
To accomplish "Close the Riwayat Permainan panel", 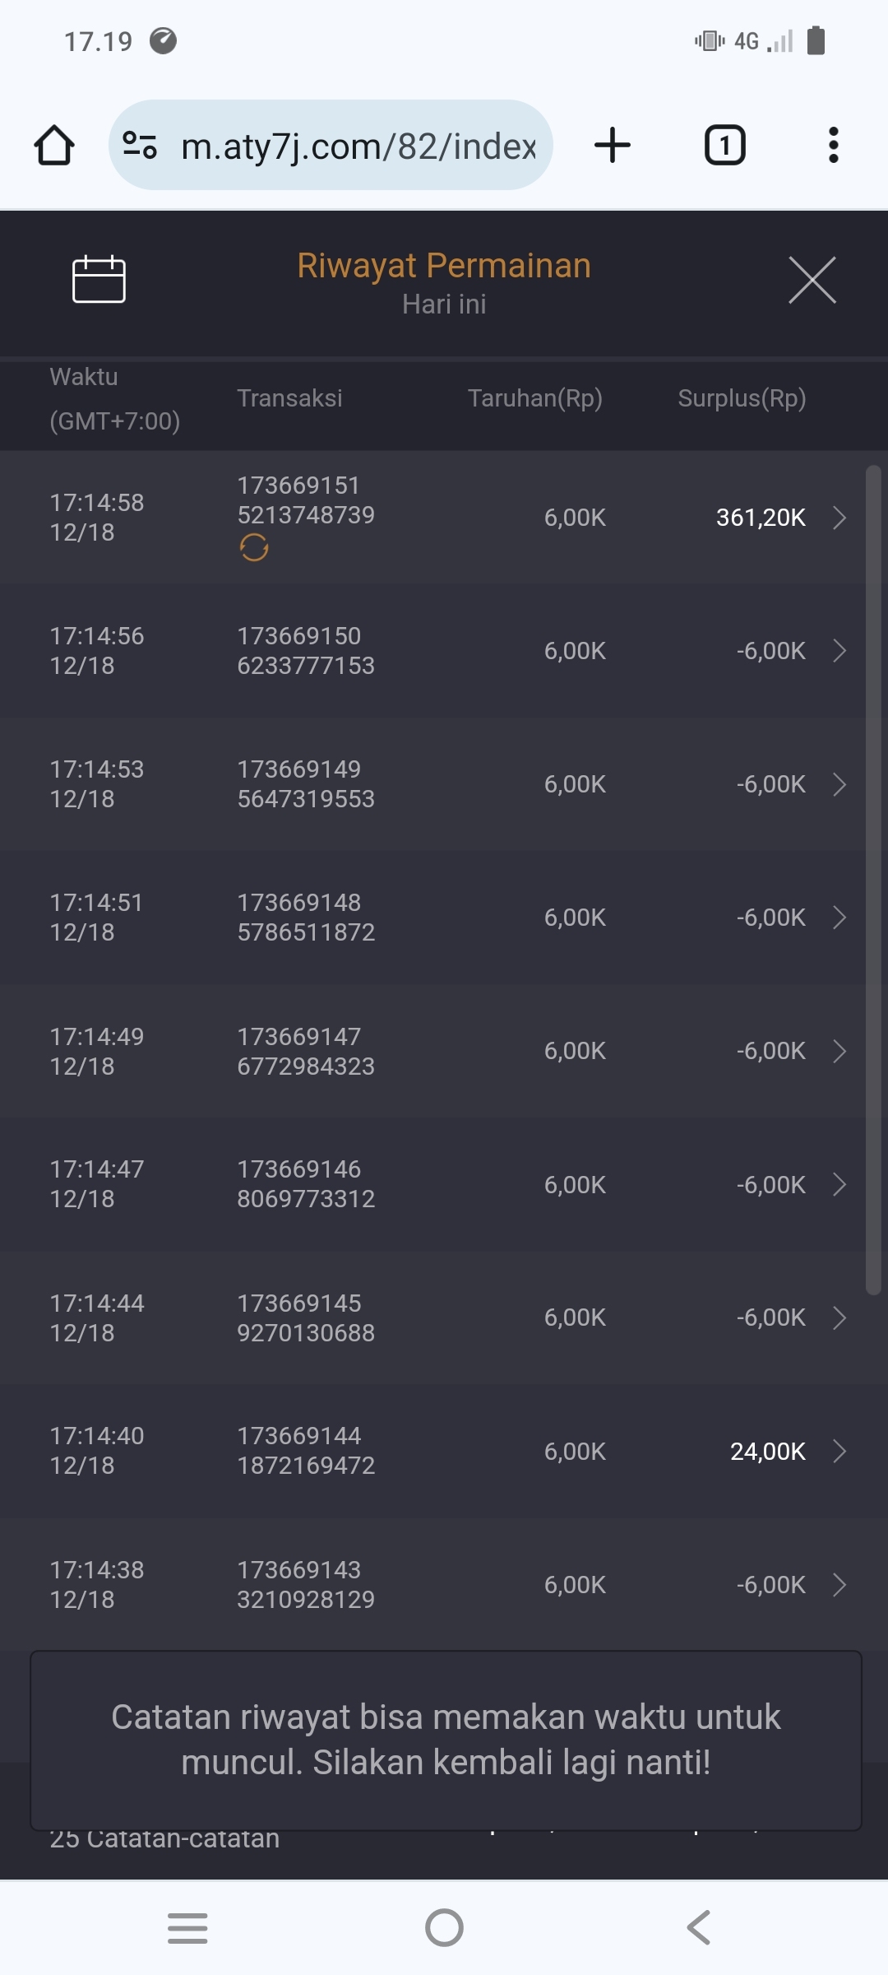I will click(812, 280).
